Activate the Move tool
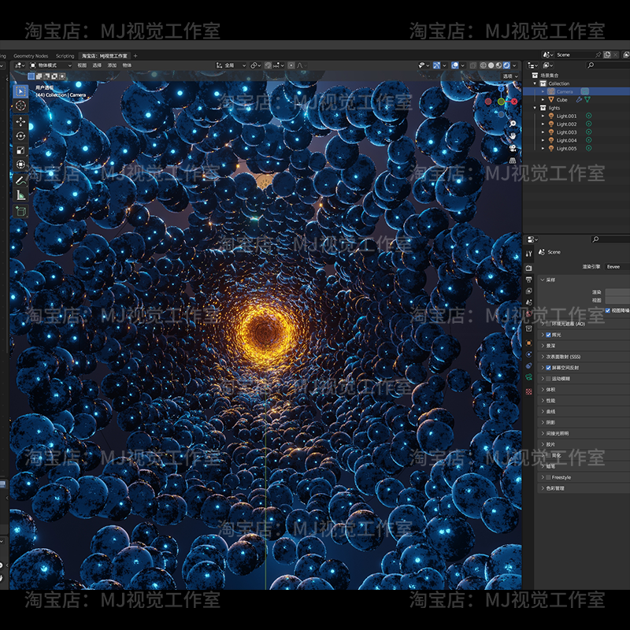630x630 pixels. click(x=20, y=122)
